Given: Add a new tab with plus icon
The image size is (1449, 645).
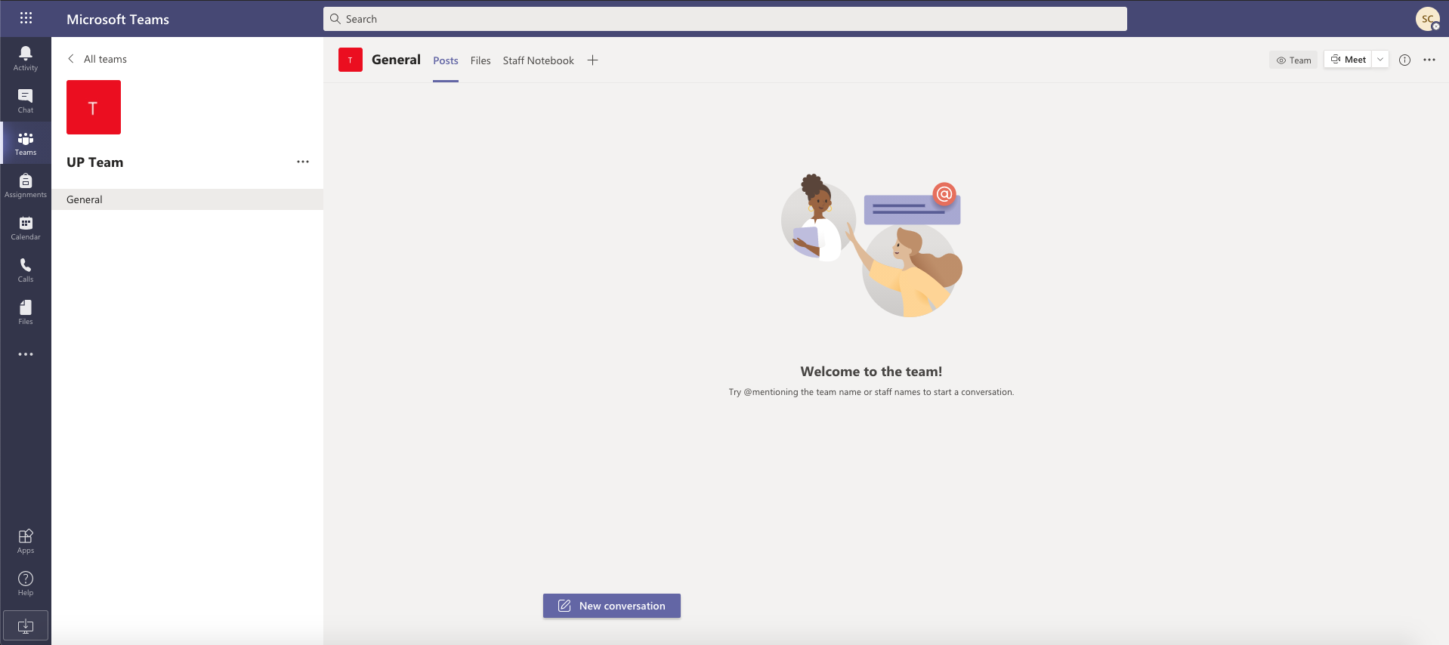Looking at the screenshot, I should [593, 60].
